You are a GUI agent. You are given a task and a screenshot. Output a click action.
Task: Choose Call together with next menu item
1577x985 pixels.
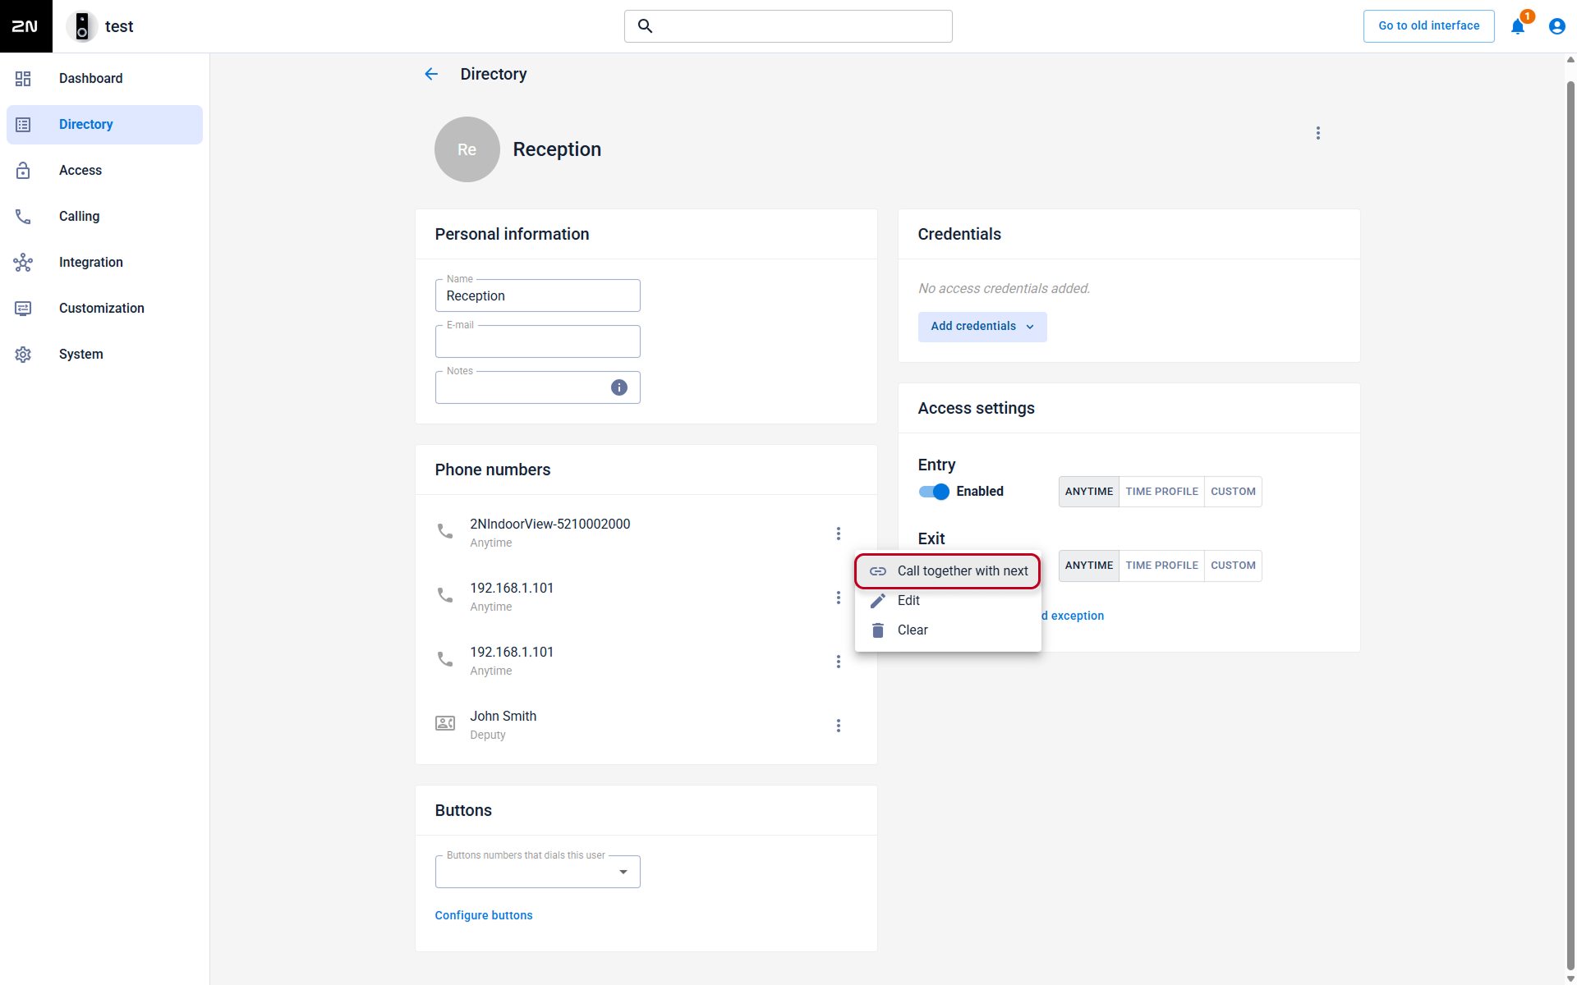[948, 571]
